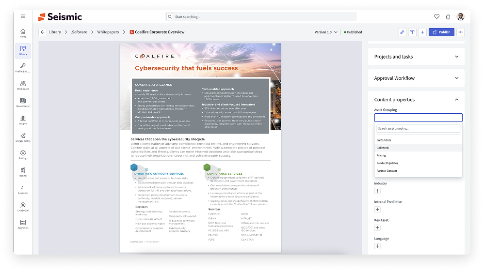
Task: Click the Asset Grouping combo box
Action: 418,117
